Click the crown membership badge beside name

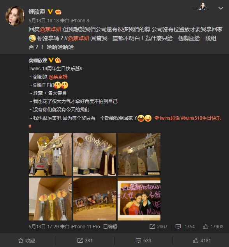click(58, 12)
